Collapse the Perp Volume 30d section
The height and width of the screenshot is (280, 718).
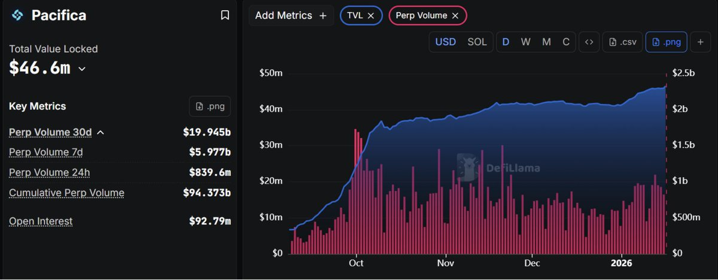(101, 132)
